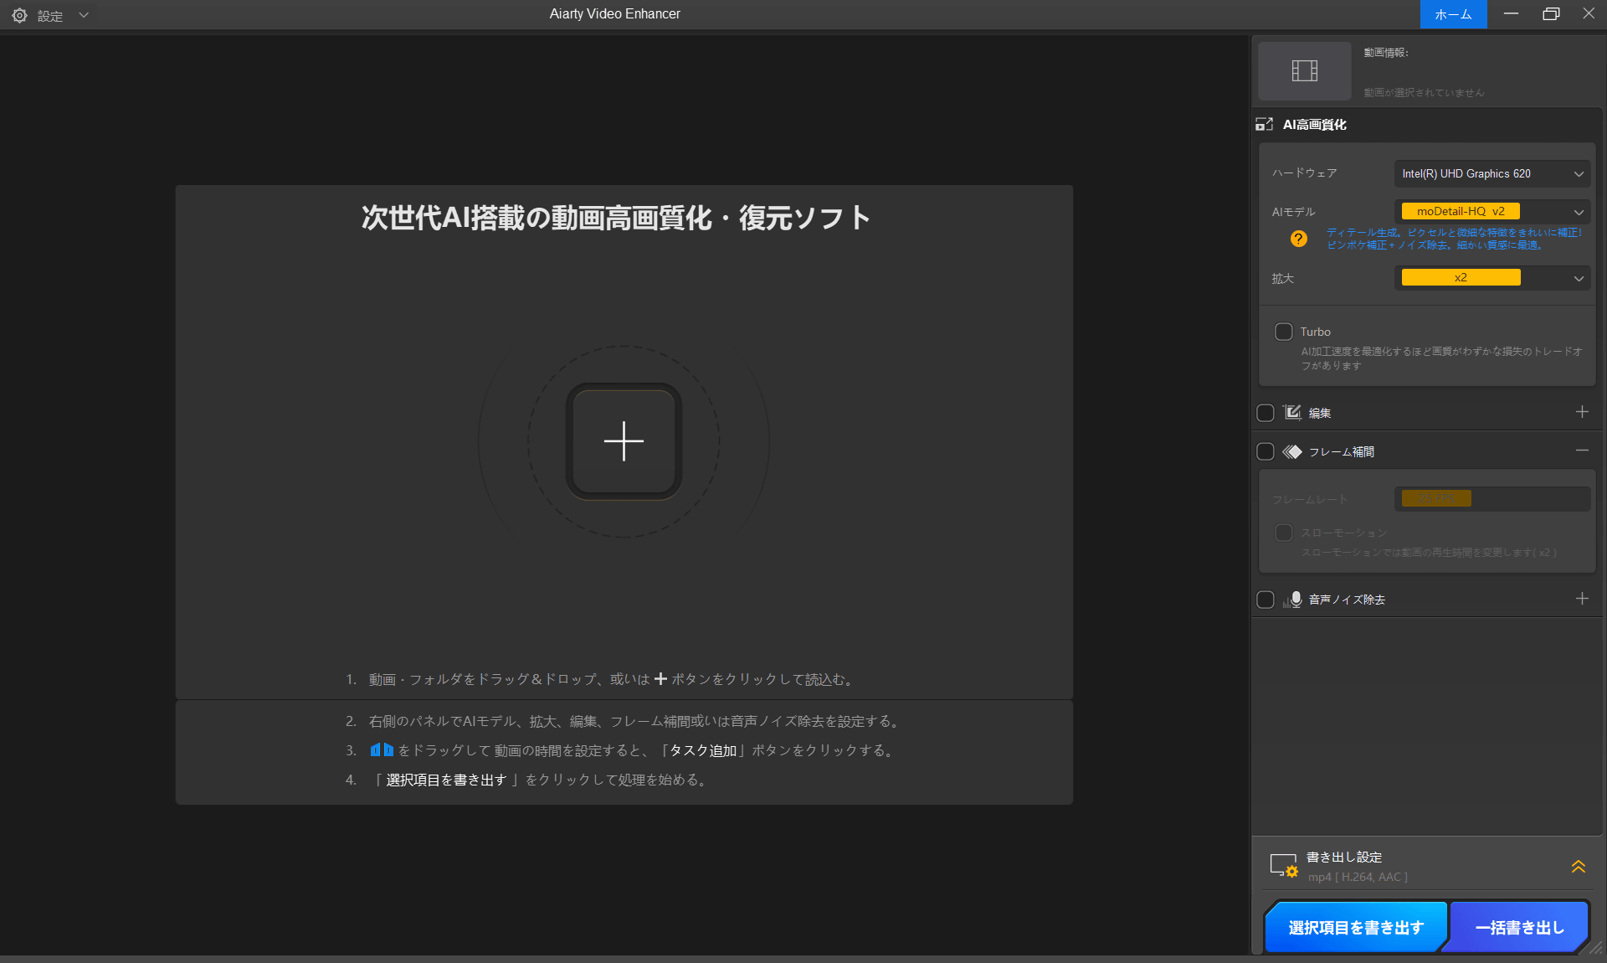The image size is (1607, 963).
Task: Enable the Turbo checkbox
Action: pos(1283,332)
